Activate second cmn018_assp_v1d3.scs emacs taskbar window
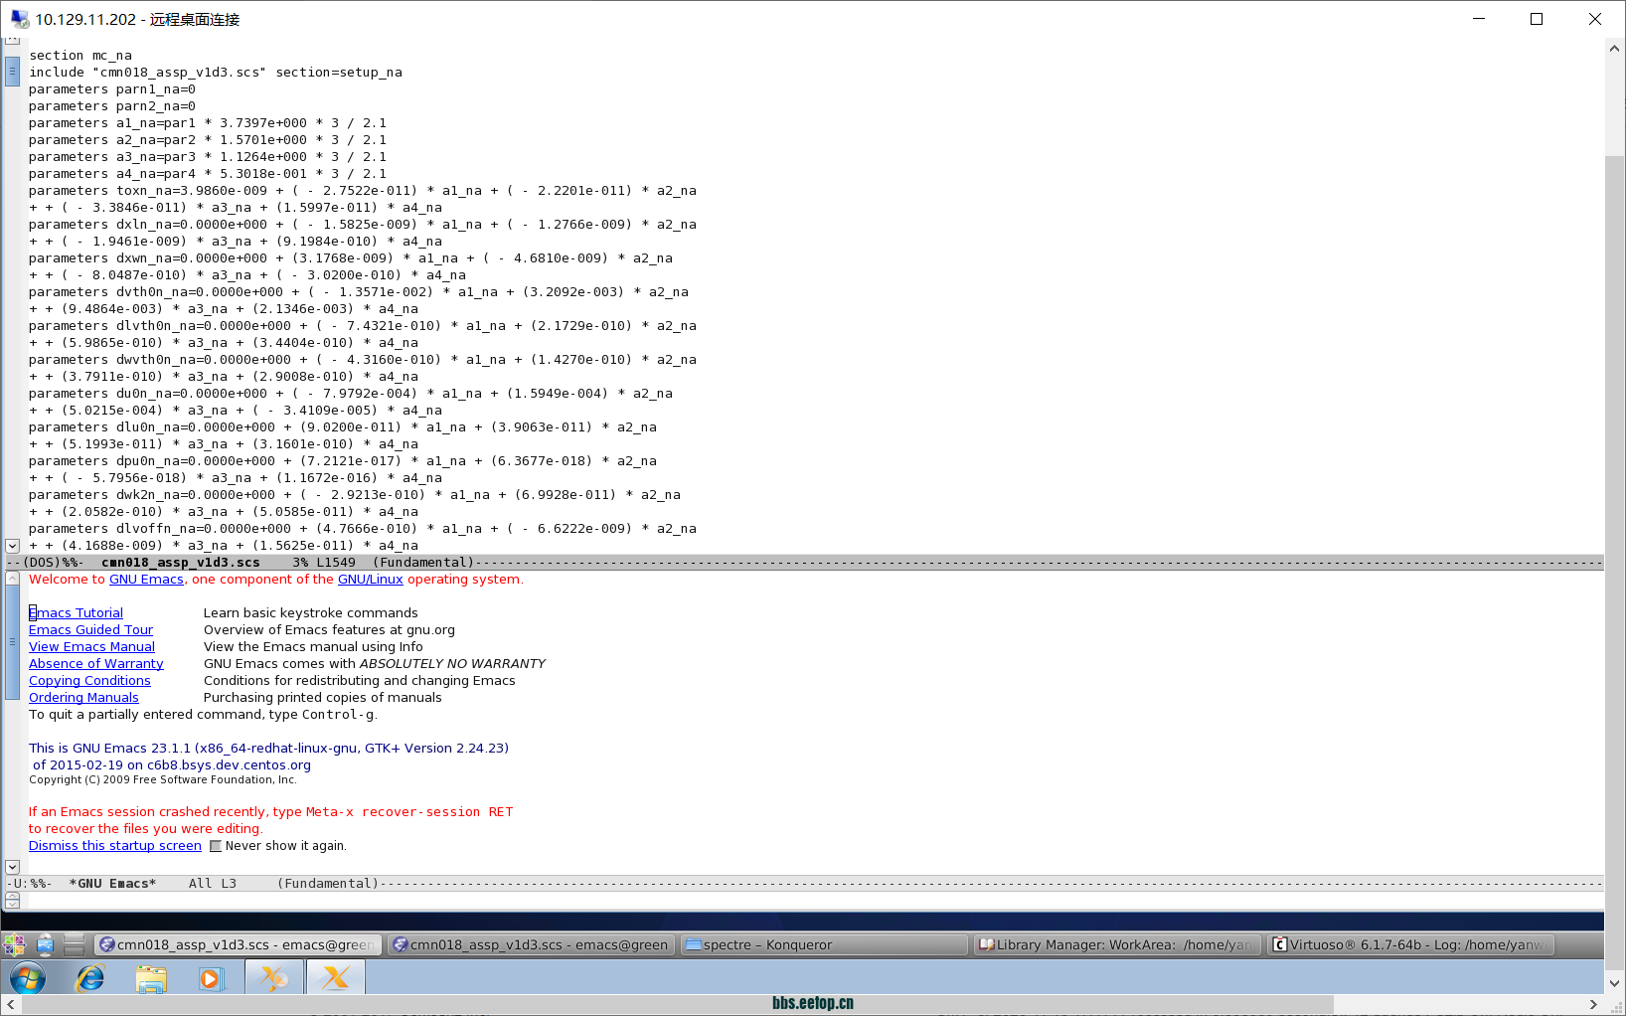Viewport: 1626px width, 1016px height. tap(531, 944)
